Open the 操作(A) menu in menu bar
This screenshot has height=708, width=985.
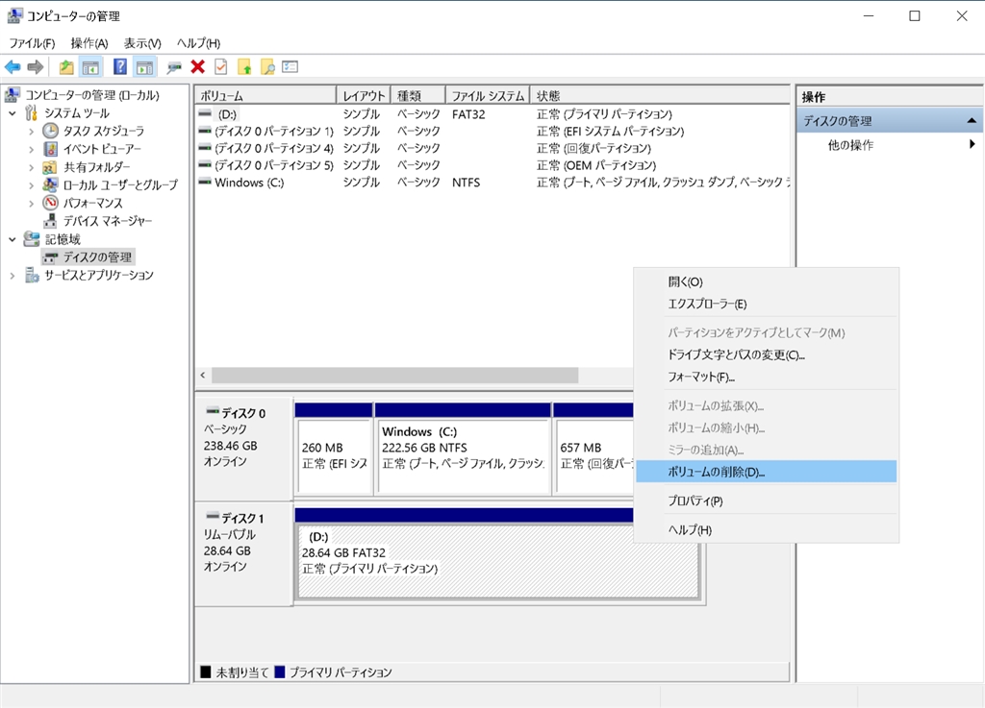click(88, 43)
